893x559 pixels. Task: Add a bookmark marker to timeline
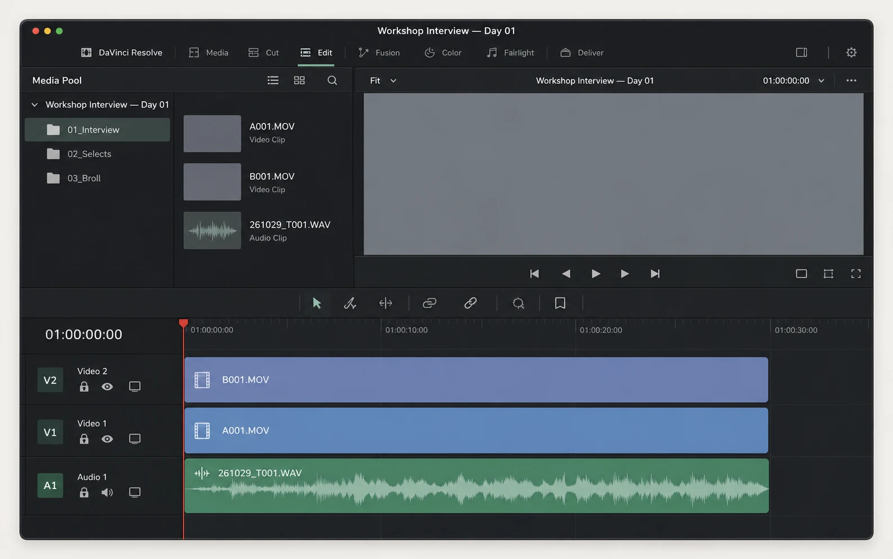560,303
